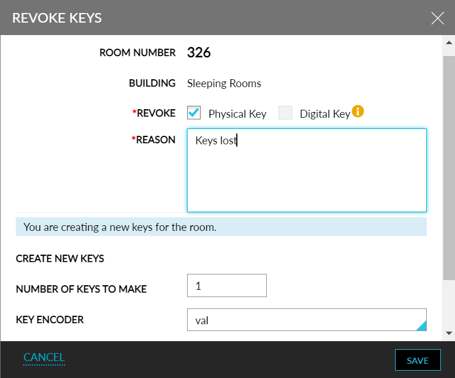
Task: Select a value in the Key Encoder combo box
Action: (x=307, y=320)
